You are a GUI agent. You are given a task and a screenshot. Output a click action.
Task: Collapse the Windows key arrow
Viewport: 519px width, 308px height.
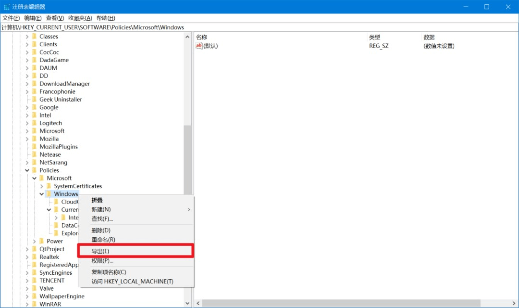[41, 194]
